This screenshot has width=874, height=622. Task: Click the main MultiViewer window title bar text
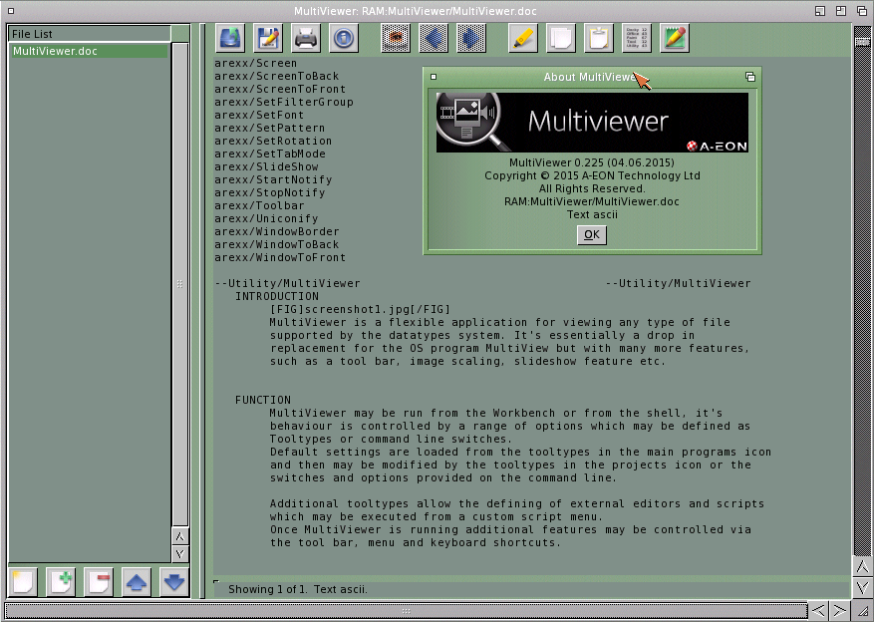tap(416, 11)
